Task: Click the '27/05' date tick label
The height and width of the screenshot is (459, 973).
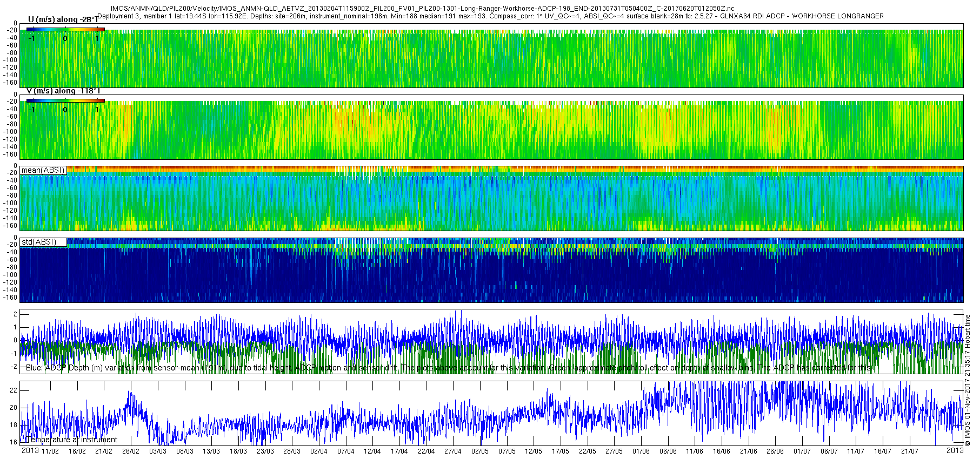Action: (614, 451)
